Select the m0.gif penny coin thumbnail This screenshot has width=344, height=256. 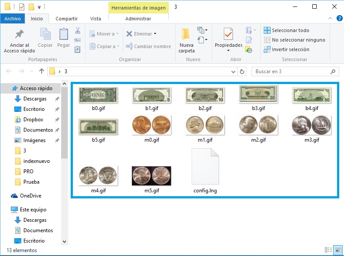click(x=151, y=125)
